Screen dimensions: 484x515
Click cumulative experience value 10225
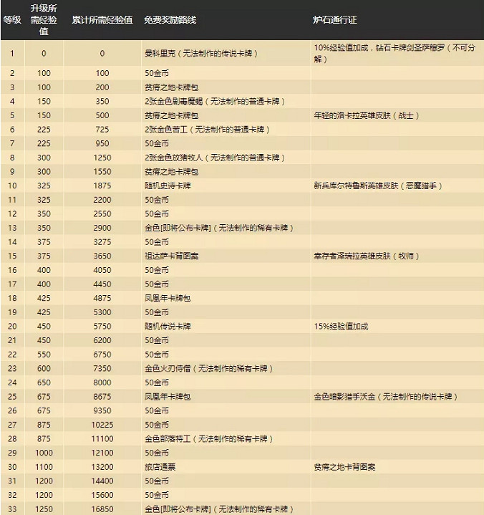tap(102, 425)
